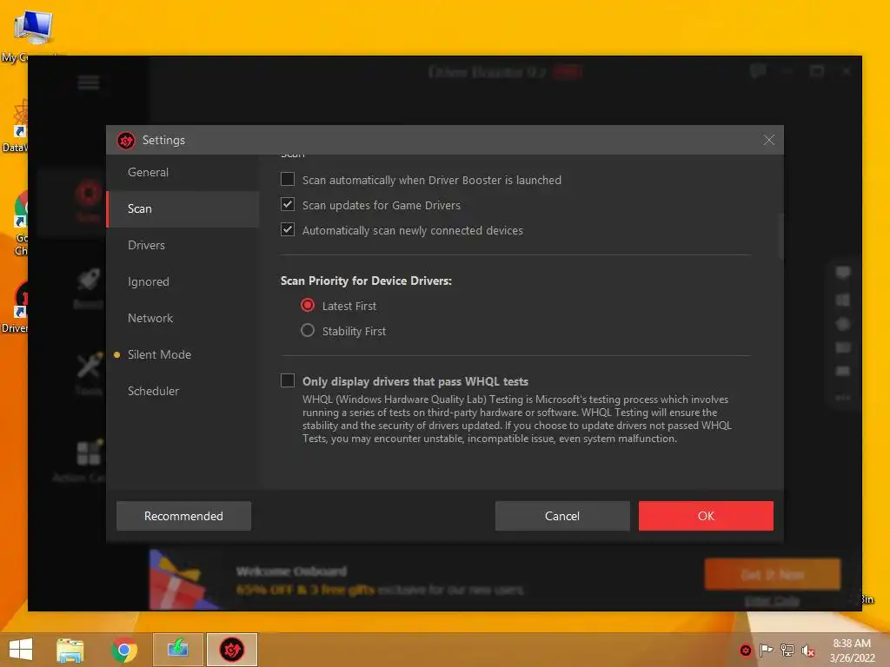Click the Boost rocket icon in sidebar
This screenshot has height=667, width=890.
[88, 281]
